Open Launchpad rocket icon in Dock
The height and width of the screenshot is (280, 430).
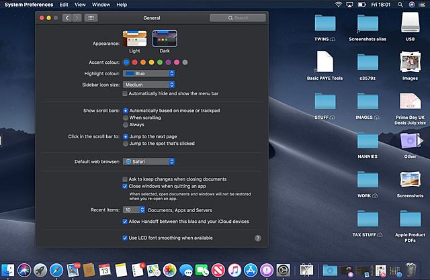pyautogui.click(x=40, y=271)
